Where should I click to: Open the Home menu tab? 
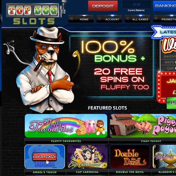pyautogui.click(x=84, y=19)
